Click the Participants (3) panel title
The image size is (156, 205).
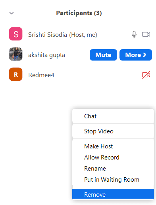coord(79,13)
